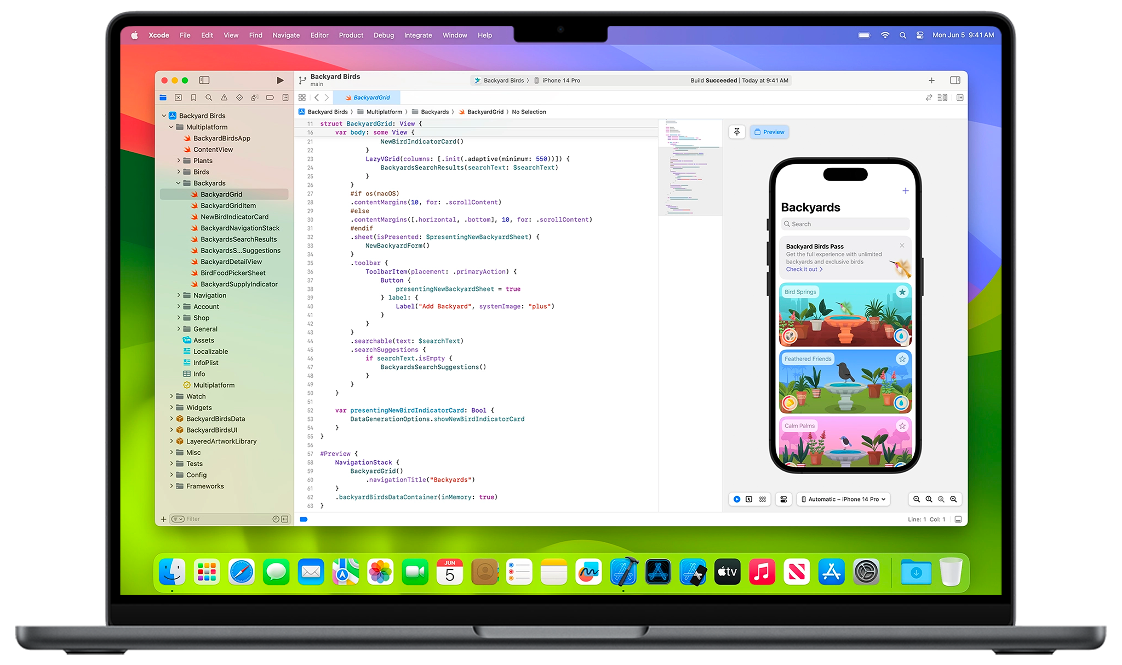Open the Editor menu
The width and height of the screenshot is (1122, 665).
[319, 35]
